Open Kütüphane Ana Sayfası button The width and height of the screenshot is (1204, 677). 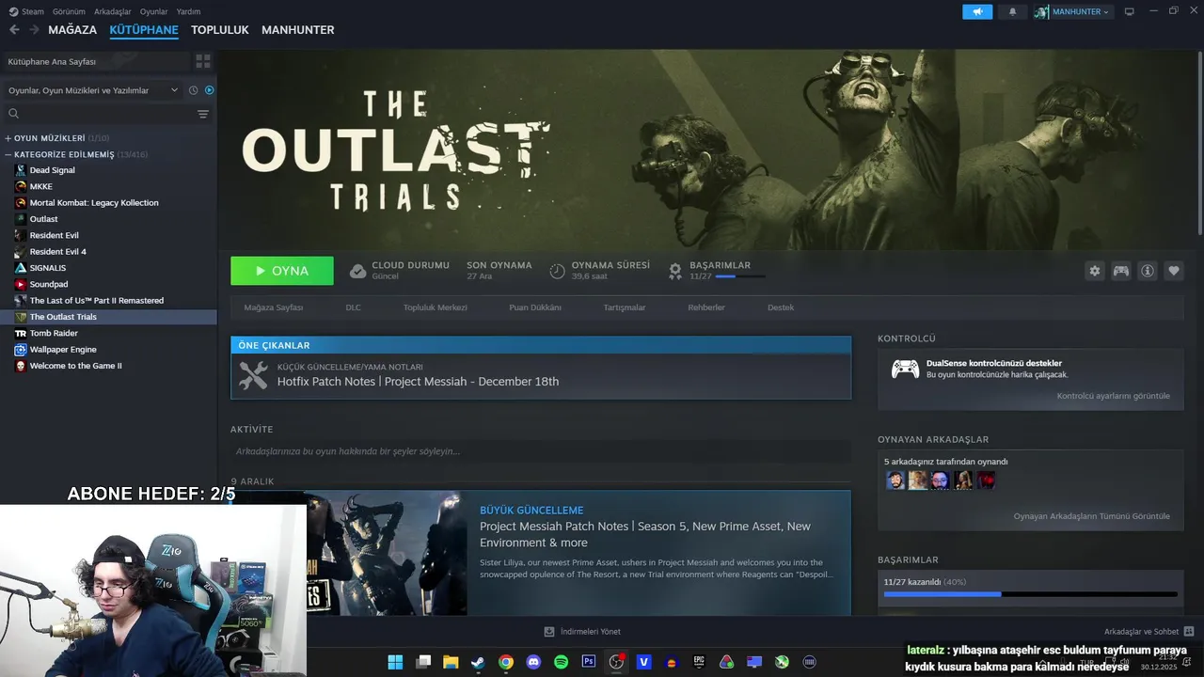[96, 61]
